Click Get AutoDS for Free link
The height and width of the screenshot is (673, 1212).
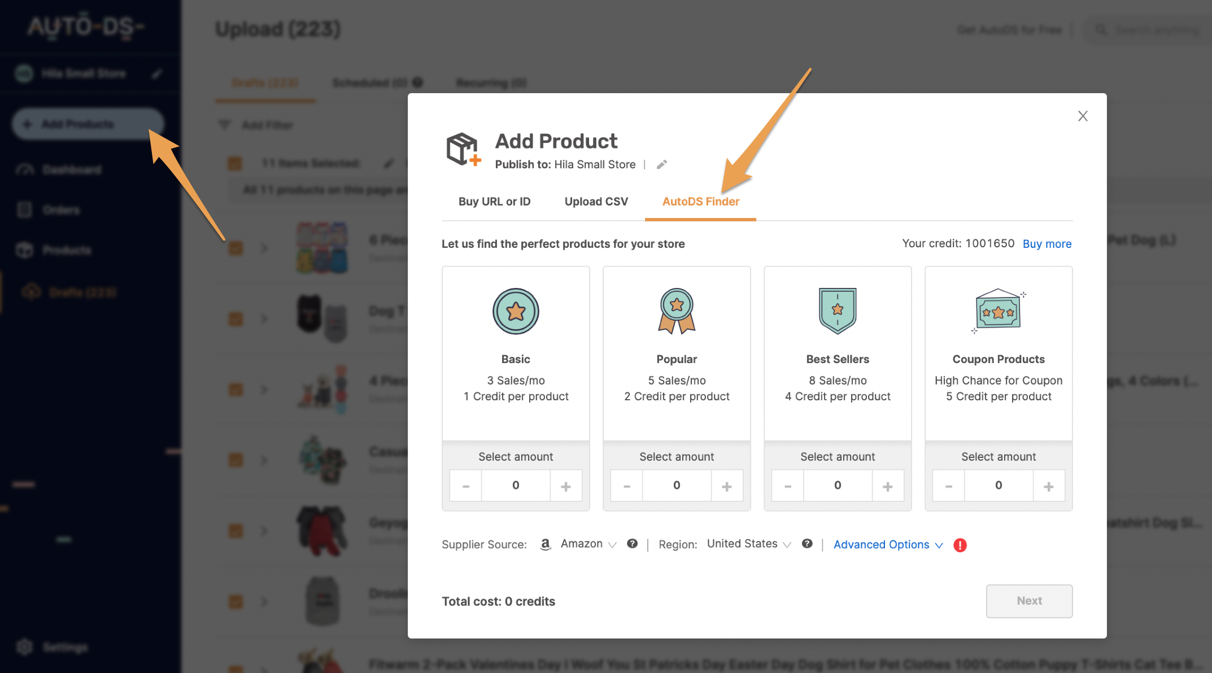pos(1009,29)
